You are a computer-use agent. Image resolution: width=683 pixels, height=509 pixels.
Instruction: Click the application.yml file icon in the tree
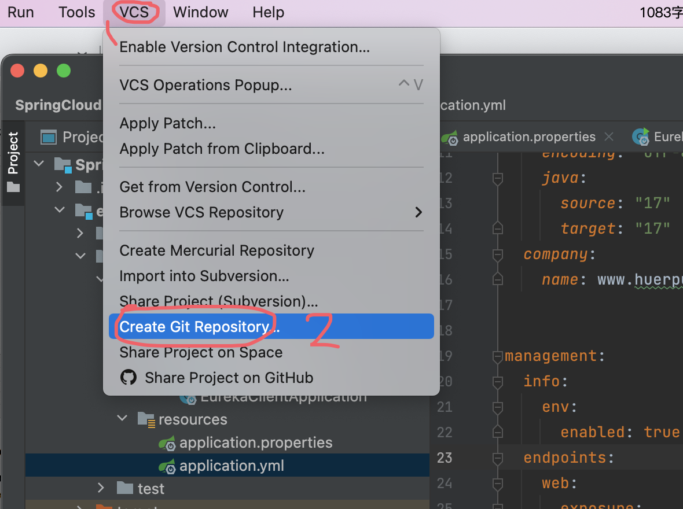point(167,466)
